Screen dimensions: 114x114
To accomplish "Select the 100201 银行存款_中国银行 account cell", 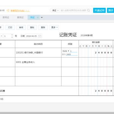I will pyautogui.click(x=38, y=53).
